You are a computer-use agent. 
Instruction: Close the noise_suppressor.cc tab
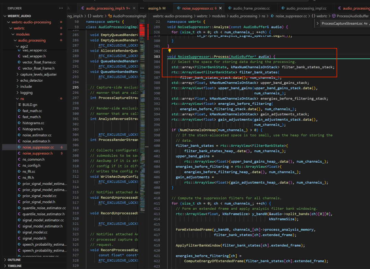[x=220, y=8]
